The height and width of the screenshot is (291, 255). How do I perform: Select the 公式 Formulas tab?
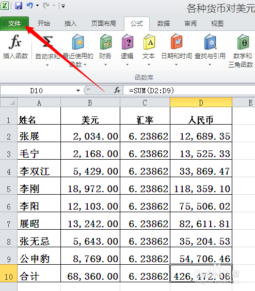[137, 24]
